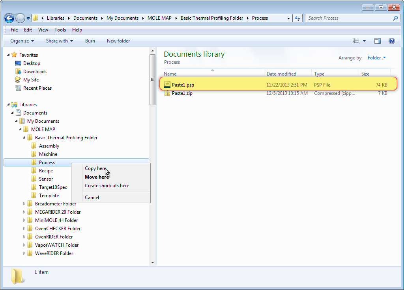Select the Assembly folder icon

coord(34,146)
